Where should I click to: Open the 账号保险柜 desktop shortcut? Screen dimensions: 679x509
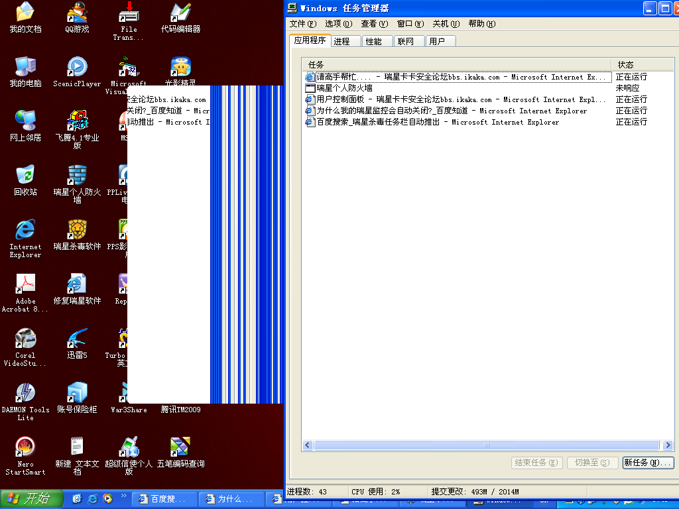coord(77,398)
